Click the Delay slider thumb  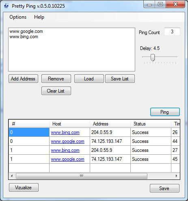click(x=153, y=58)
